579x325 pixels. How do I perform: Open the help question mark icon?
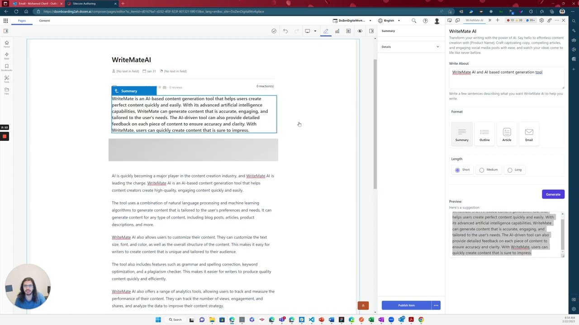click(425, 21)
